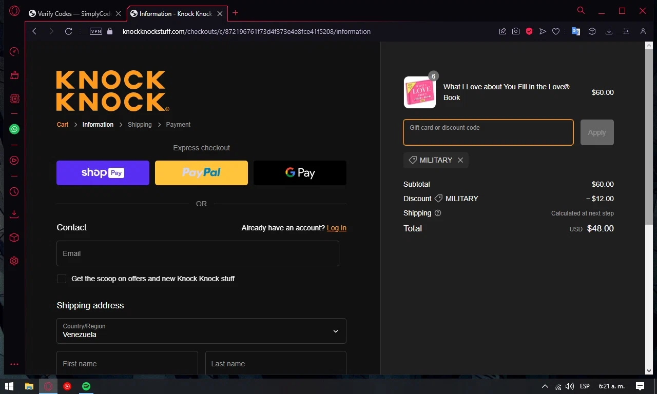This screenshot has width=657, height=394.
Task: Open GX Control speedometer in sidebar
Action: pos(14,51)
